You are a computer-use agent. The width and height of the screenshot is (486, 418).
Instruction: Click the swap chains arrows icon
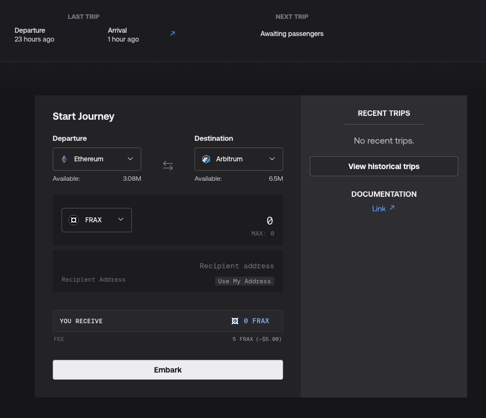tap(168, 166)
